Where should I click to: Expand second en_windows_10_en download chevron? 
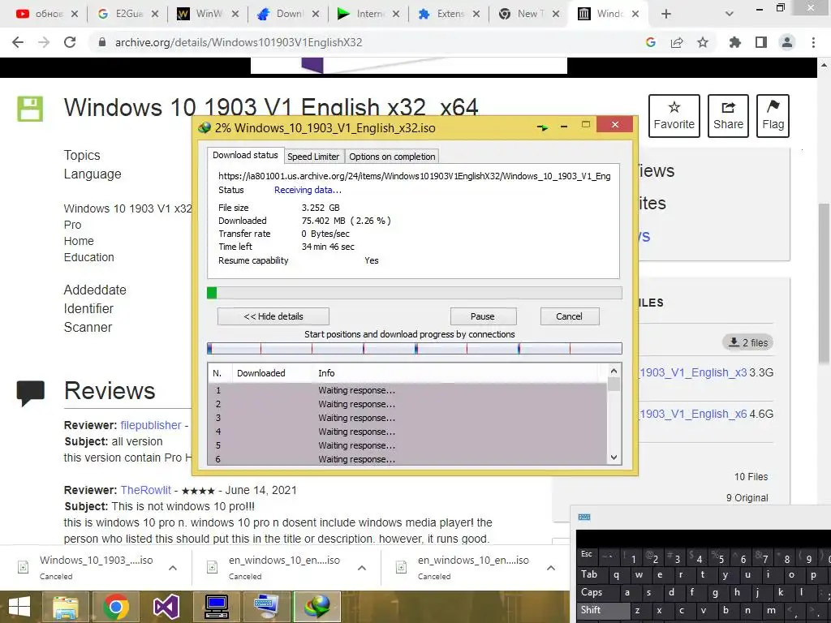coord(362,568)
